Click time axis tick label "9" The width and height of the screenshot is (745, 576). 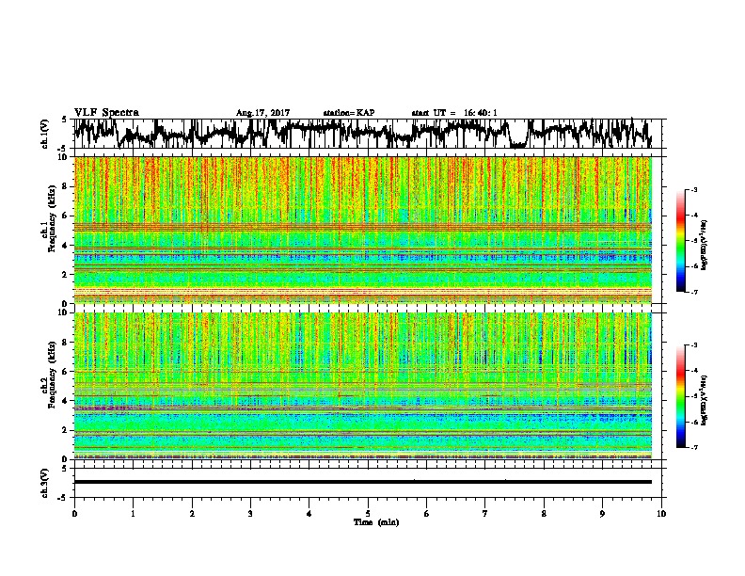point(602,513)
